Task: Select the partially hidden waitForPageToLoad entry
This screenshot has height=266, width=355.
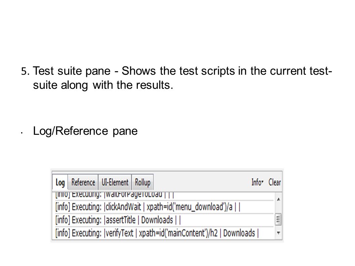Action: pos(164,196)
